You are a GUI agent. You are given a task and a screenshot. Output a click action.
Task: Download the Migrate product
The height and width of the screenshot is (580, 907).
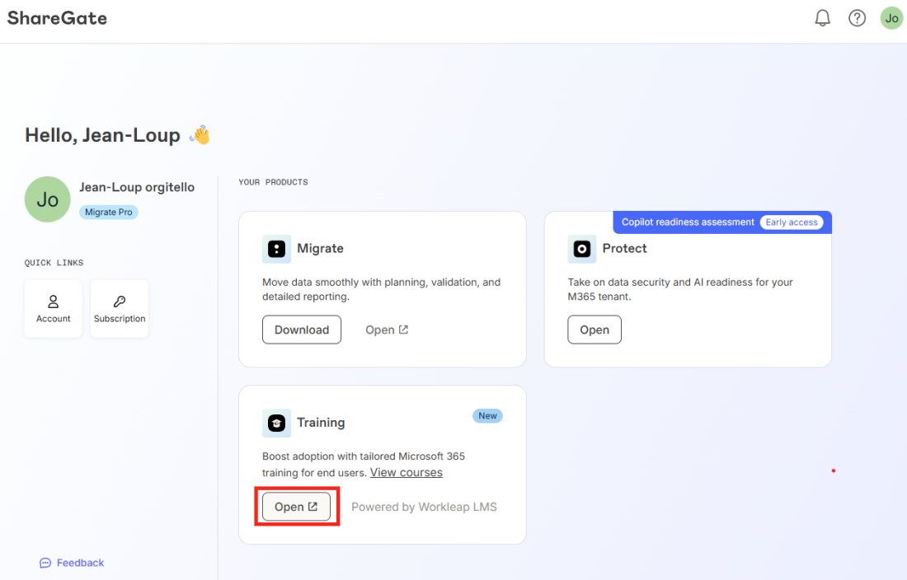tap(302, 330)
